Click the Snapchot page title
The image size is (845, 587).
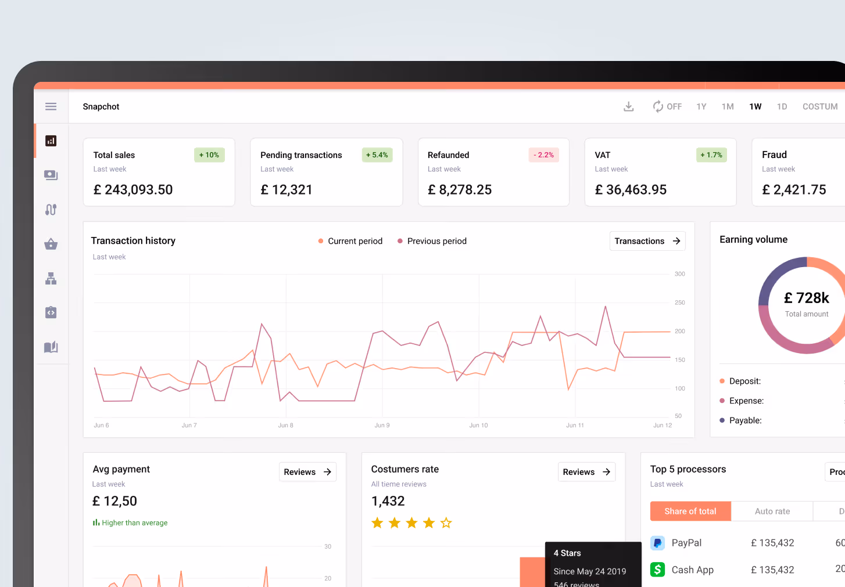(x=101, y=106)
